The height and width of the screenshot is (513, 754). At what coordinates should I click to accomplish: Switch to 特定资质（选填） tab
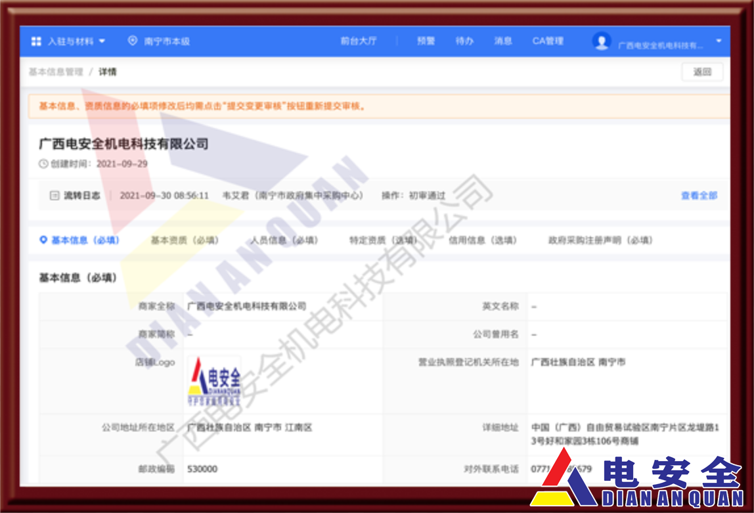pyautogui.click(x=384, y=240)
